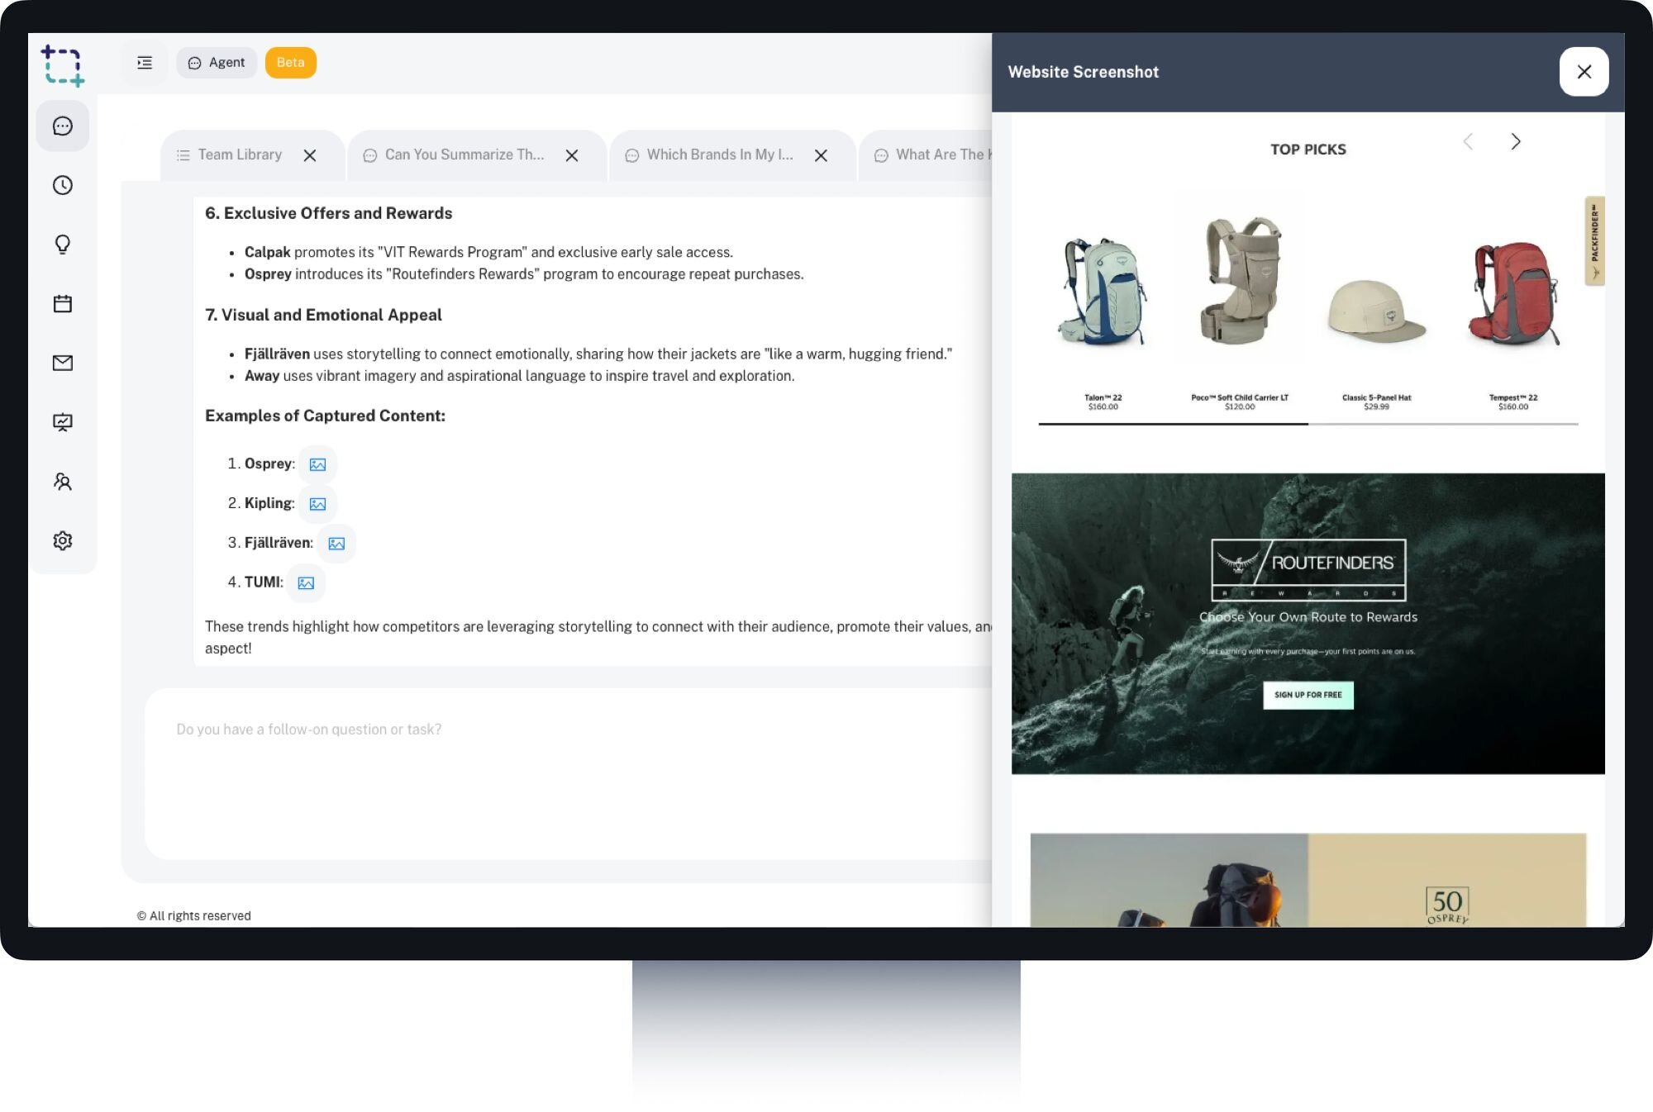Image resolution: width=1653 pixels, height=1112 pixels.
Task: Open the Osprey captured image icon
Action: (317, 464)
